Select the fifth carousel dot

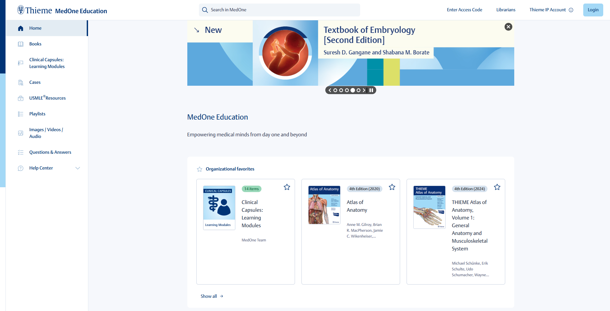point(359,90)
